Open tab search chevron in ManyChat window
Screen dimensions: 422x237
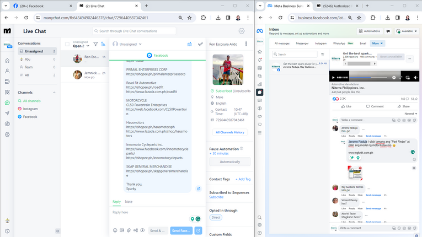tap(6, 6)
